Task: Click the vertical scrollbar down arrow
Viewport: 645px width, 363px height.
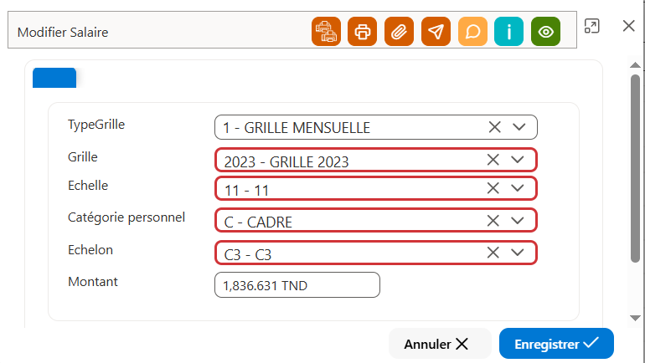Action: point(635,318)
